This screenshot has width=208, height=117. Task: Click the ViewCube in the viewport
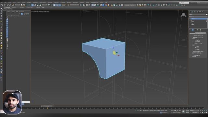[183, 15]
